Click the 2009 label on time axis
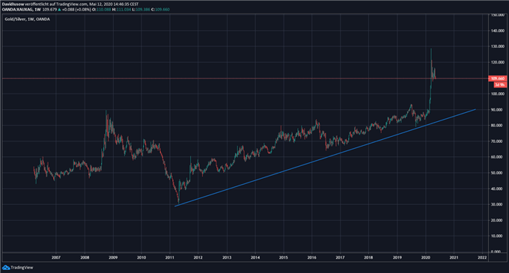This screenshot has height=273, width=509. pos(113,257)
